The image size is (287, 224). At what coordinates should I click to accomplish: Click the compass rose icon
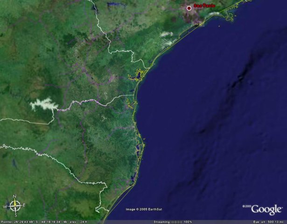[15, 205]
